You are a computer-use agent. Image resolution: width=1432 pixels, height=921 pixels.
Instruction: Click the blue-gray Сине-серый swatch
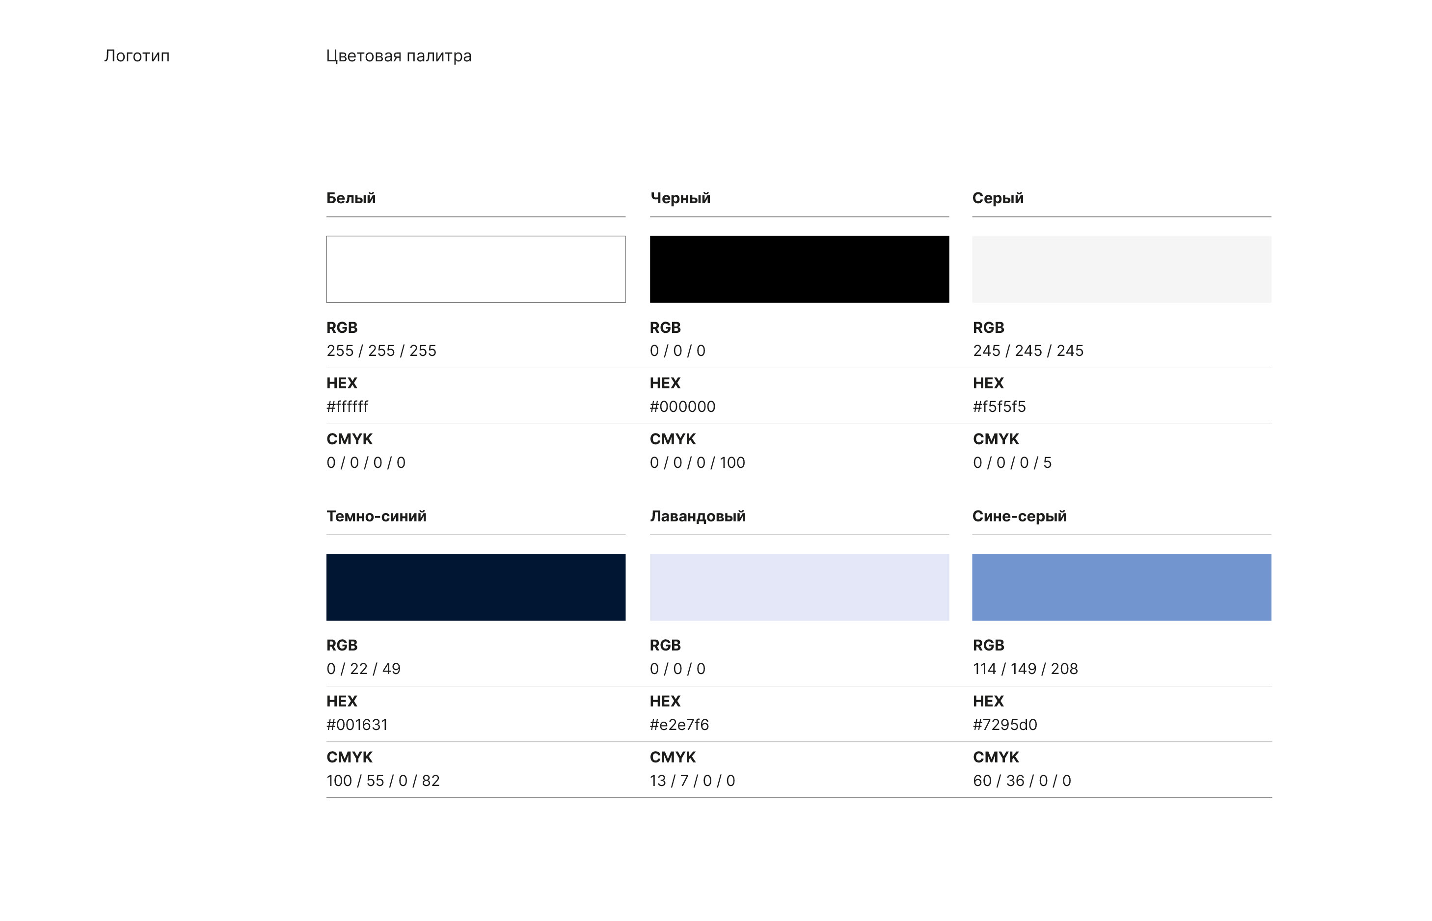click(1121, 587)
